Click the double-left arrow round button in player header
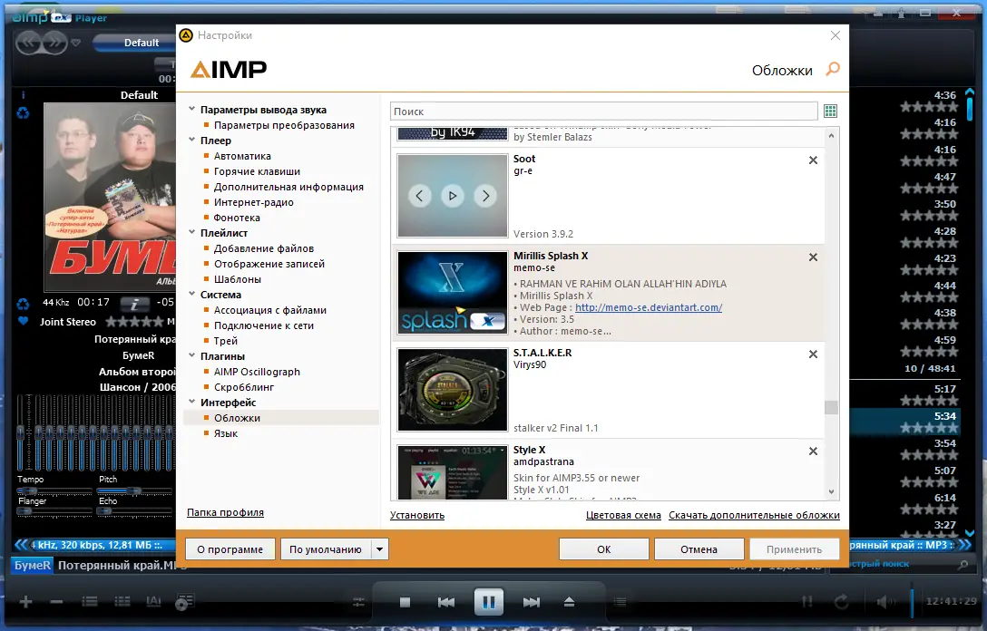 point(29,43)
